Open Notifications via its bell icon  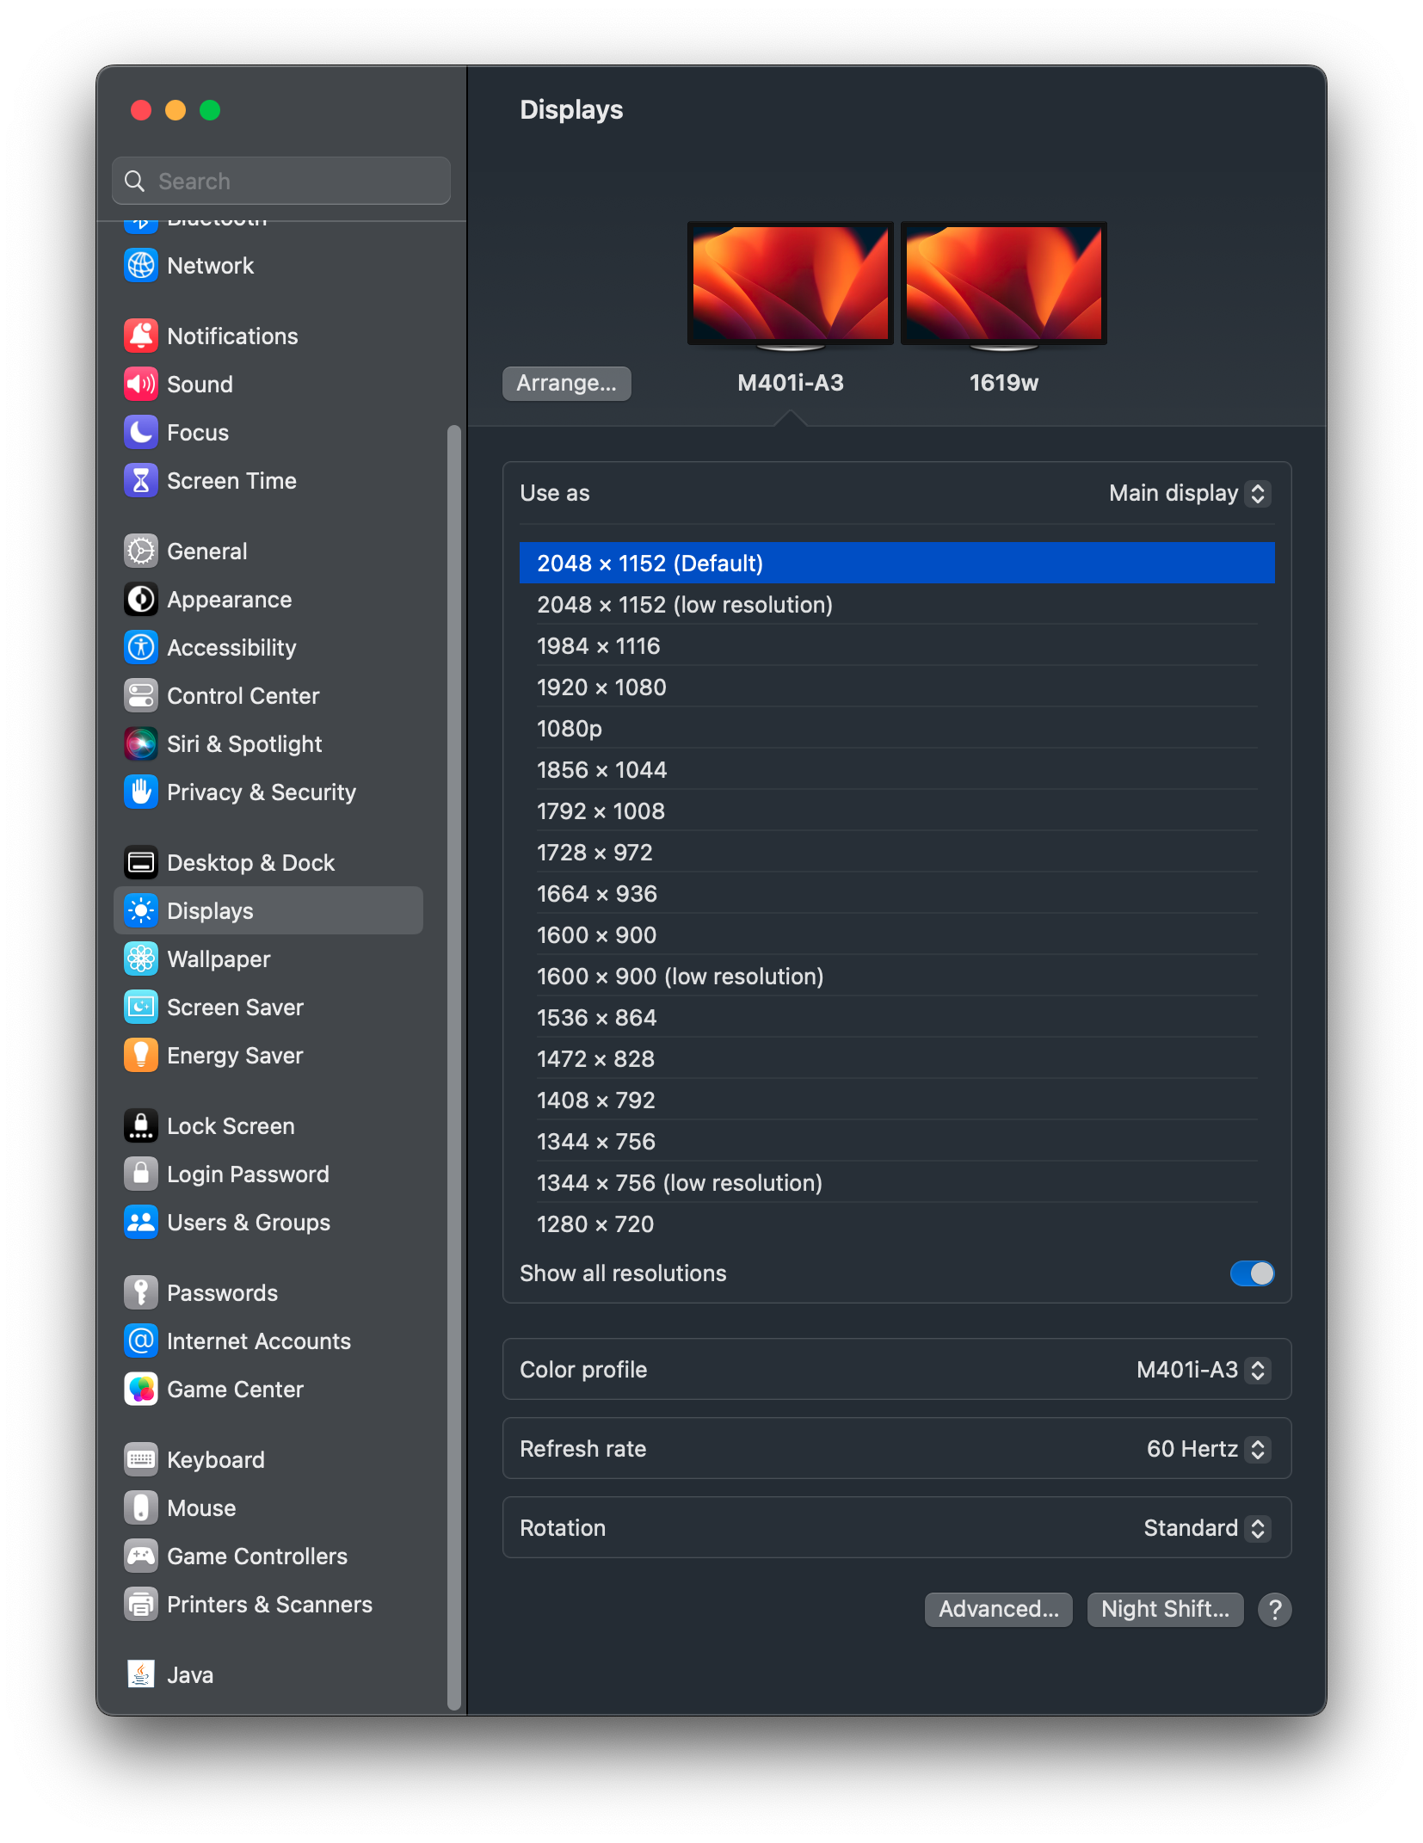[141, 336]
